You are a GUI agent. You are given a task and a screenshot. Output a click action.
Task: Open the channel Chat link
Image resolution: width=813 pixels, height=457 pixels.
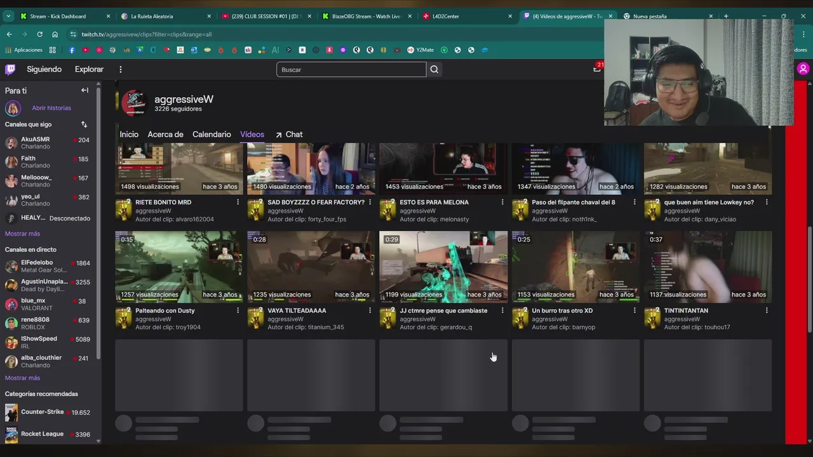coord(289,135)
